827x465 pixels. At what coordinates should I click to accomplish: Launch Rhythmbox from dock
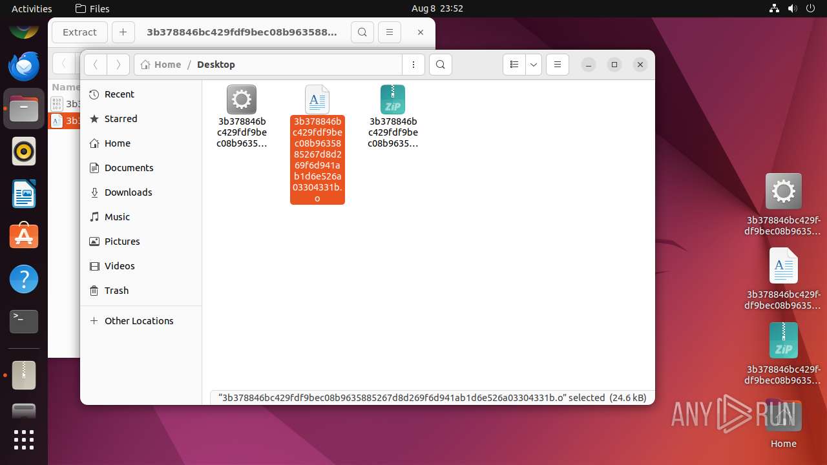click(24, 152)
